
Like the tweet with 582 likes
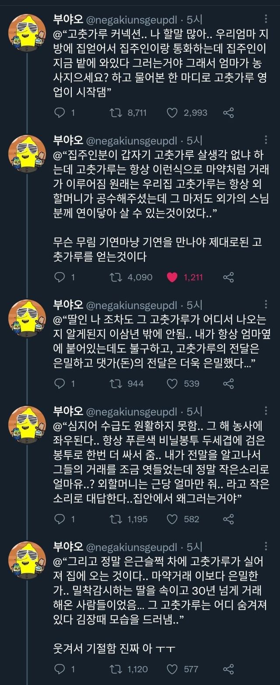click(x=172, y=519)
